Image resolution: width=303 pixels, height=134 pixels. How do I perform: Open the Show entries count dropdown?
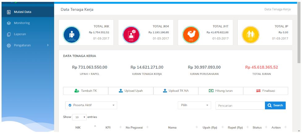point(79,117)
